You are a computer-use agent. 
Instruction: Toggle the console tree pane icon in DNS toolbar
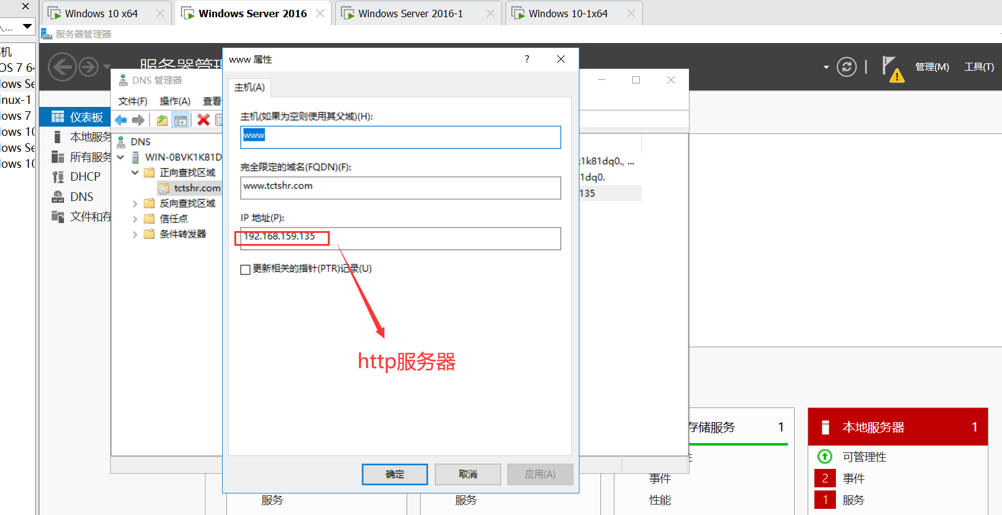click(x=180, y=120)
